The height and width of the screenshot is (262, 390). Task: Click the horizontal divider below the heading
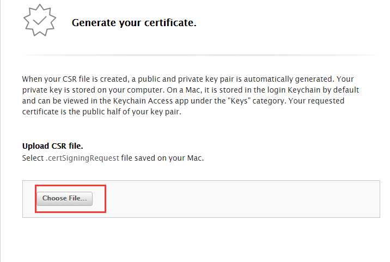[x=199, y=54]
